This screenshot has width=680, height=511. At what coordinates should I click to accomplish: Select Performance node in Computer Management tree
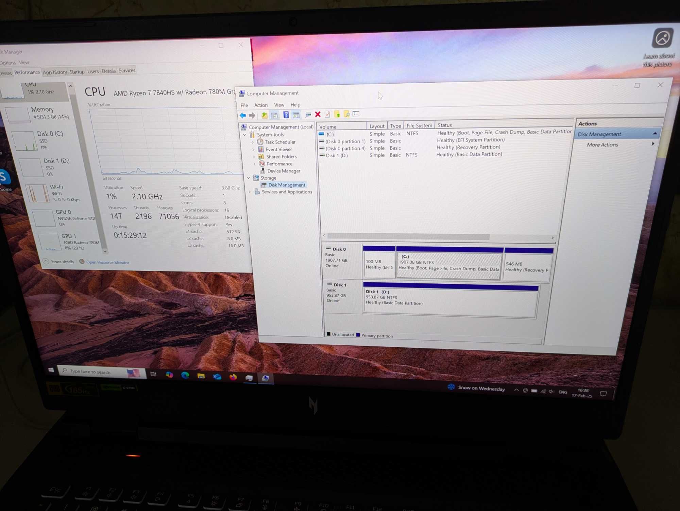(x=279, y=164)
